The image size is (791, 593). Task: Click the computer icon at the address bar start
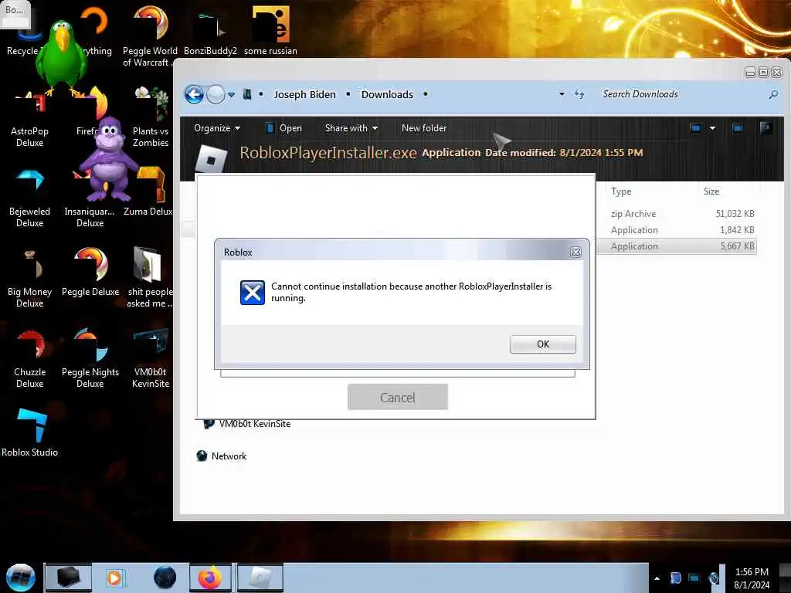[247, 94]
